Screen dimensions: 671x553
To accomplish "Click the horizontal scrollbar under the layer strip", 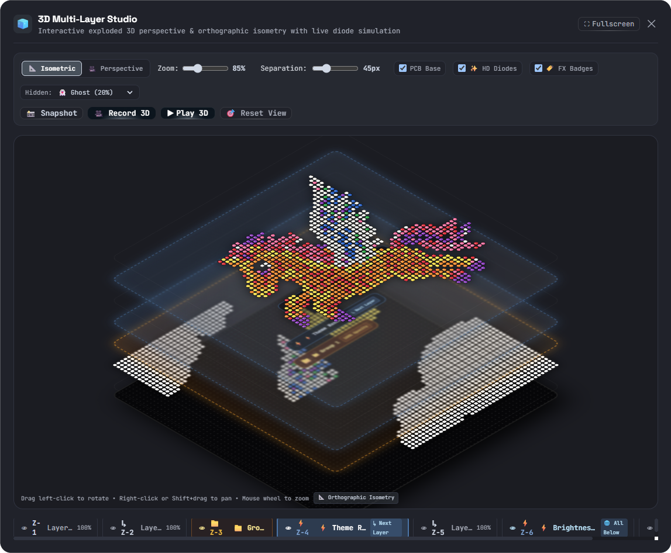I will (x=303, y=538).
